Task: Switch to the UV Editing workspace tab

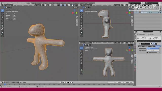Action: pos(45,3)
